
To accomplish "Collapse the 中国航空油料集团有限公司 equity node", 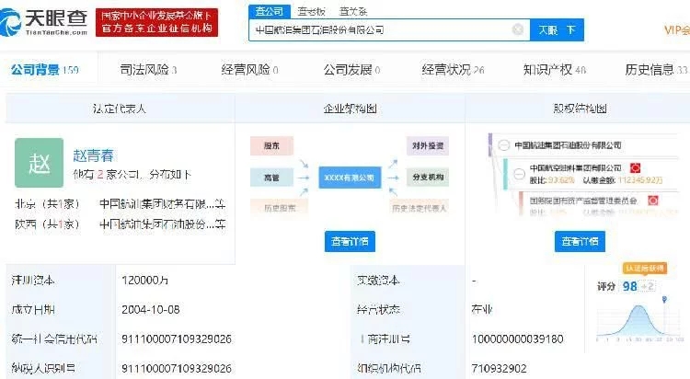I will [x=520, y=174].
